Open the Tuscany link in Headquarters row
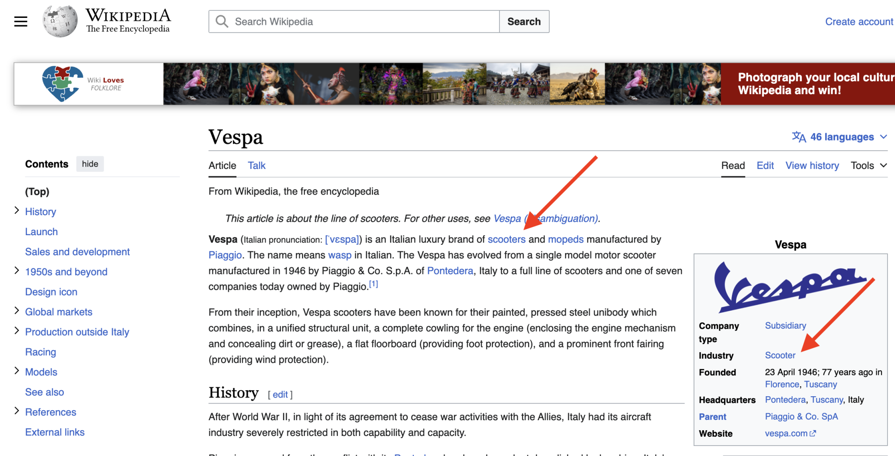895x456 pixels. coord(827,400)
